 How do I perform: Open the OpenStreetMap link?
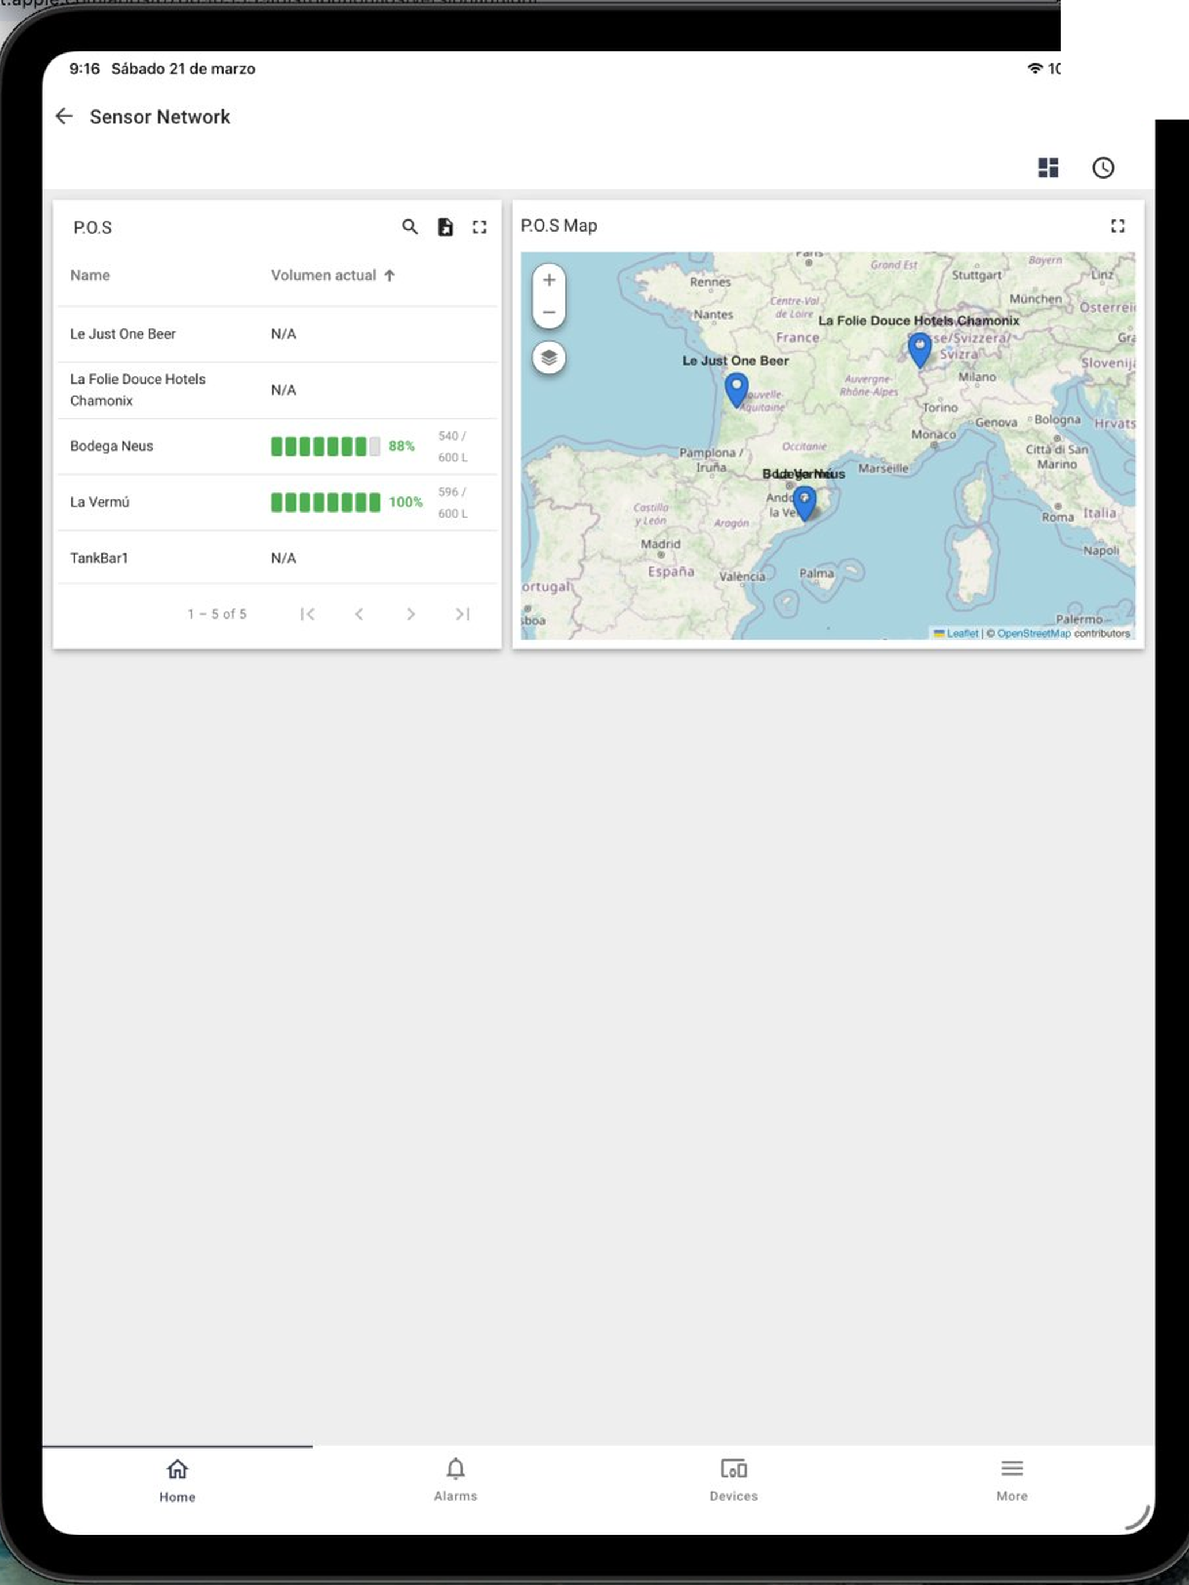point(1033,634)
